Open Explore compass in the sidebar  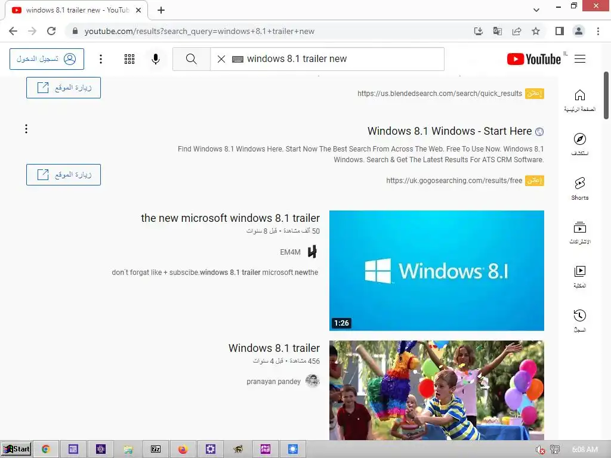[580, 144]
